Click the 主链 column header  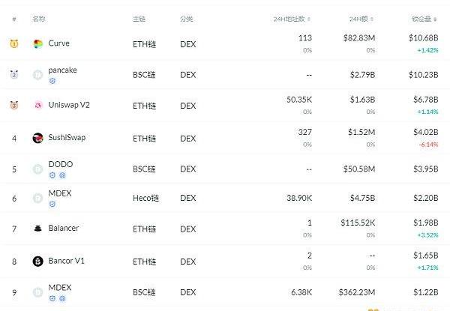[x=139, y=19]
